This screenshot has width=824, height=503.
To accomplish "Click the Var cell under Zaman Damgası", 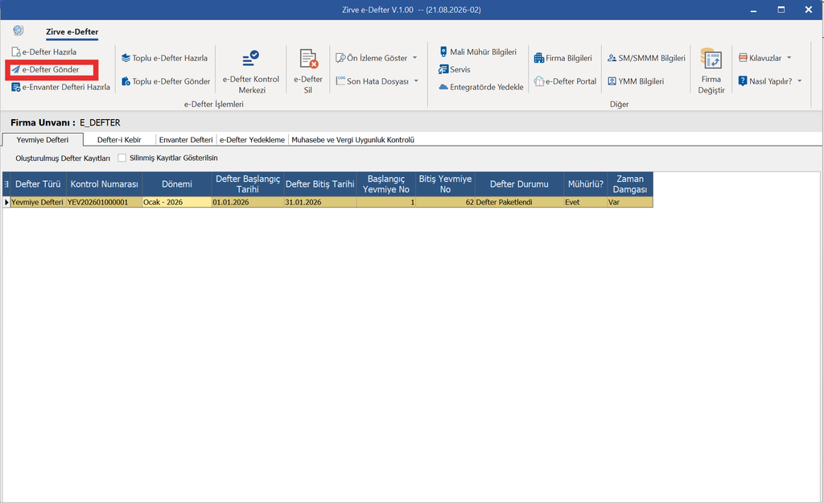I will click(x=629, y=202).
